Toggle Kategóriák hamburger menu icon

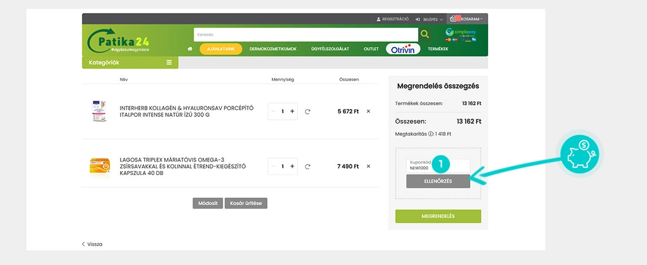(169, 63)
